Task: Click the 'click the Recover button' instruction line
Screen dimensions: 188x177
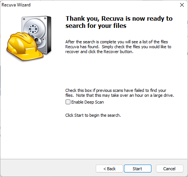Action: [x=99, y=52]
